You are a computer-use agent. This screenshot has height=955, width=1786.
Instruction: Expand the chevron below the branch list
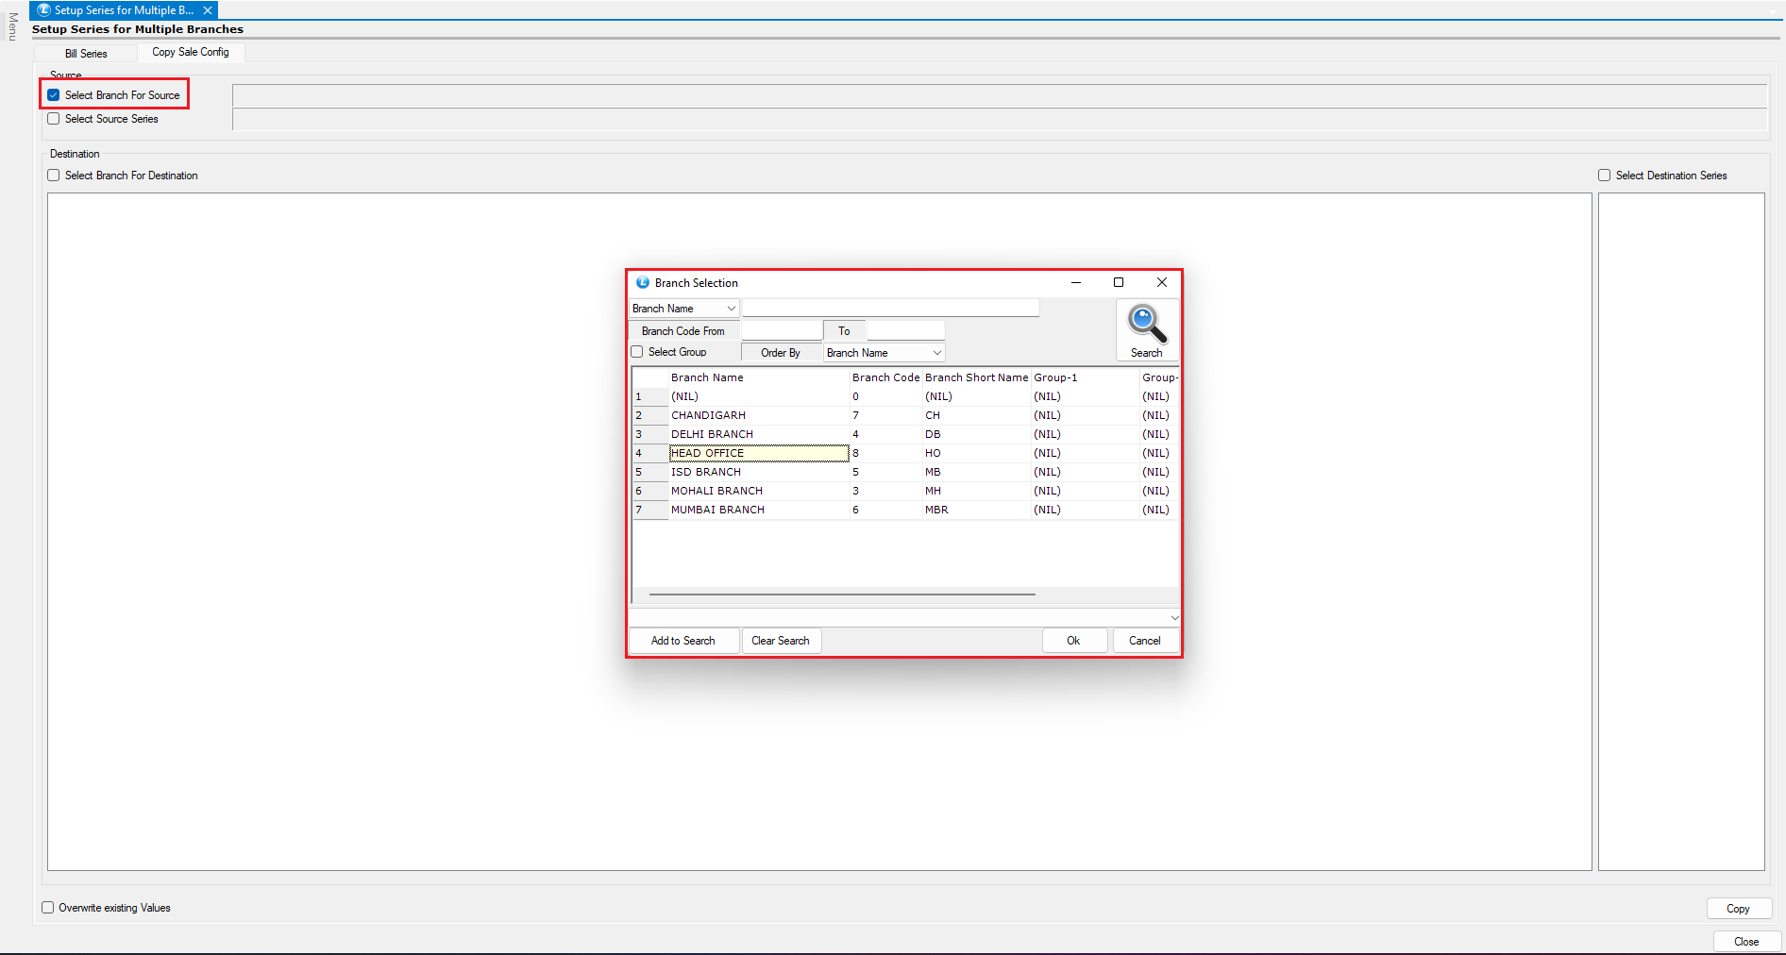tap(1174, 618)
